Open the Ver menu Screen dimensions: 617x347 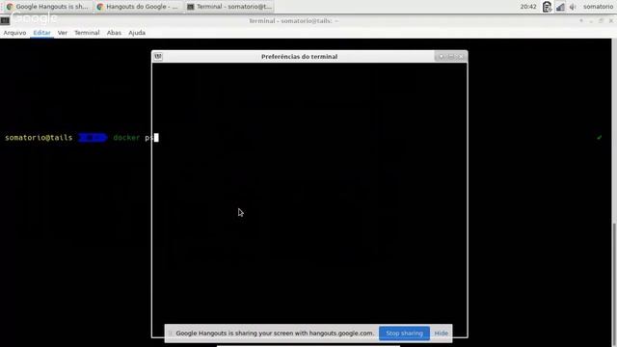pos(63,33)
